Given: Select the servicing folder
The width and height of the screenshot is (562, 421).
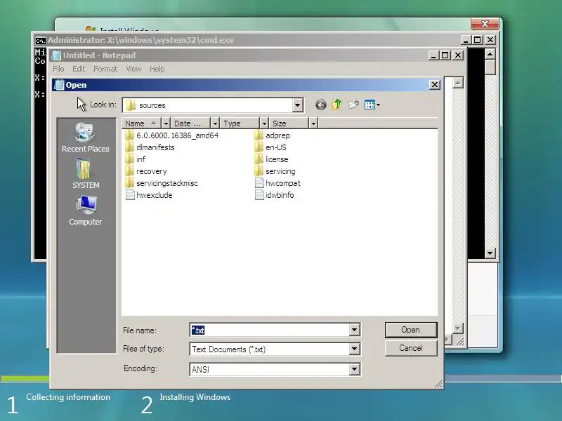Looking at the screenshot, I should 275,171.
